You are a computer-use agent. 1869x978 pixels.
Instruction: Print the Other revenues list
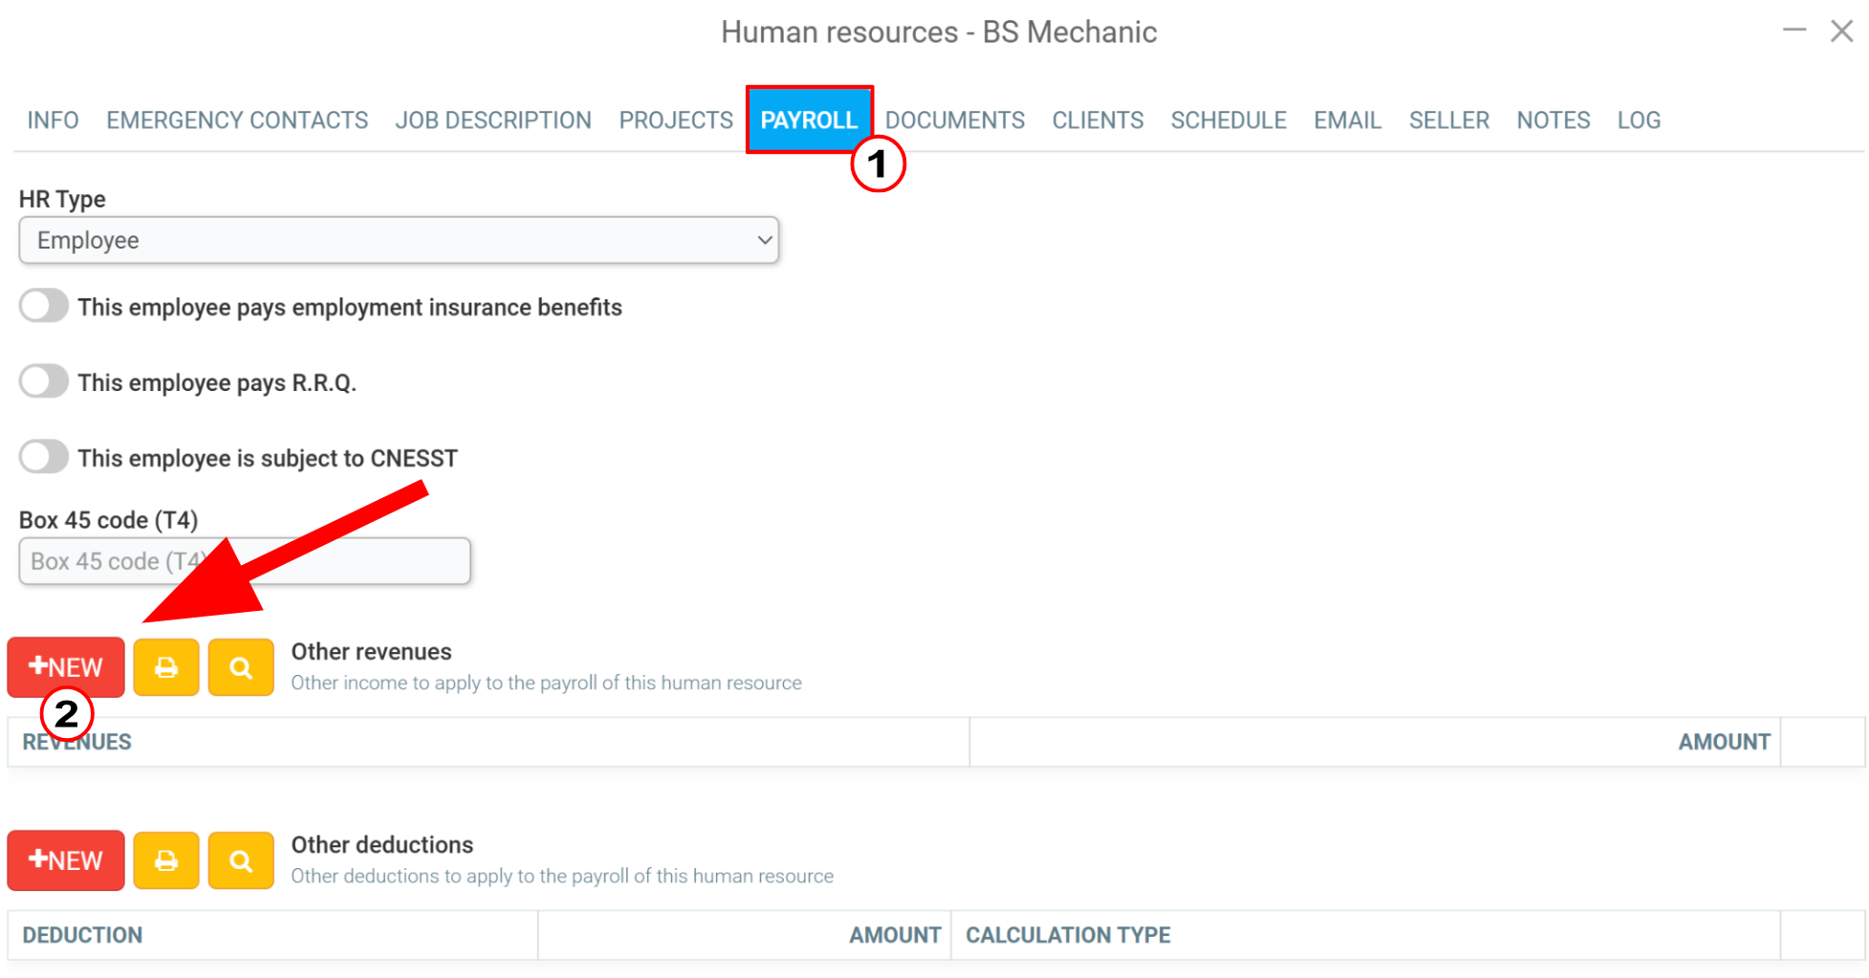pyautogui.click(x=166, y=667)
